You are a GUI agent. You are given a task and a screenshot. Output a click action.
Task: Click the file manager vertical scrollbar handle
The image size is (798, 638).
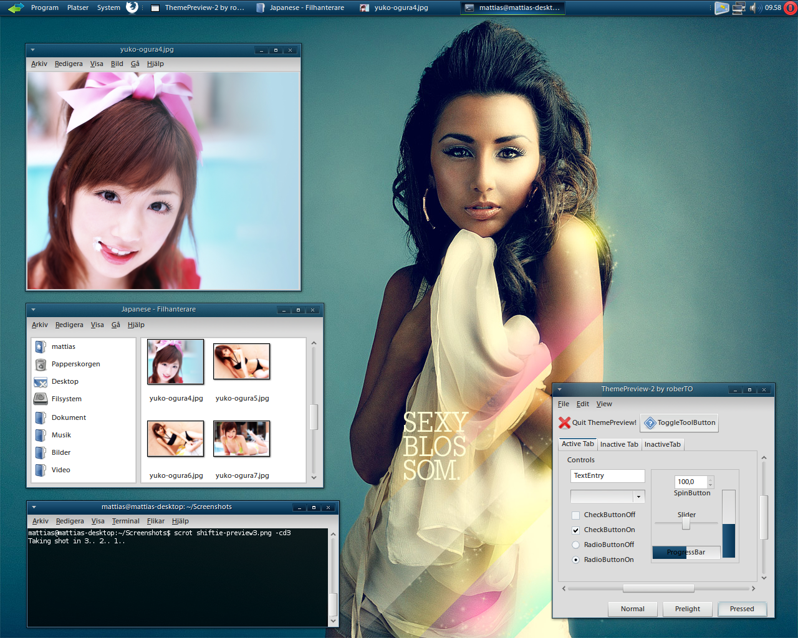pos(314,417)
